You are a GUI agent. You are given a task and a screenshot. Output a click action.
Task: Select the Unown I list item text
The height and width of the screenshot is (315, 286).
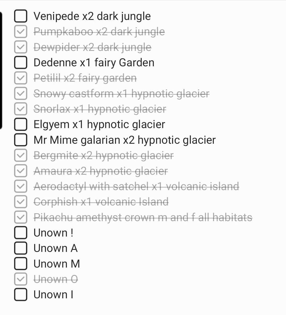(53, 295)
